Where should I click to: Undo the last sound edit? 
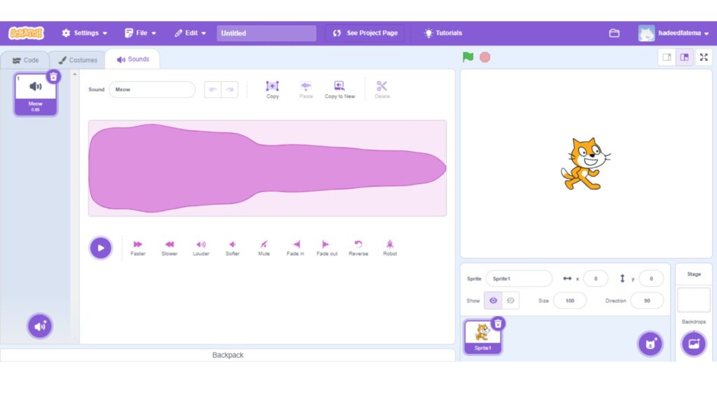213,90
